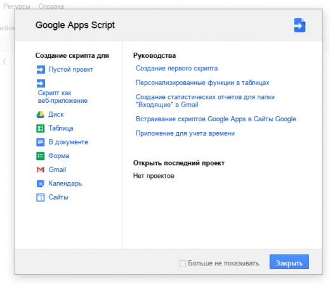This screenshot has width=330, height=285.
Task: Open the Создание первого скрипта guide
Action: coord(176,69)
